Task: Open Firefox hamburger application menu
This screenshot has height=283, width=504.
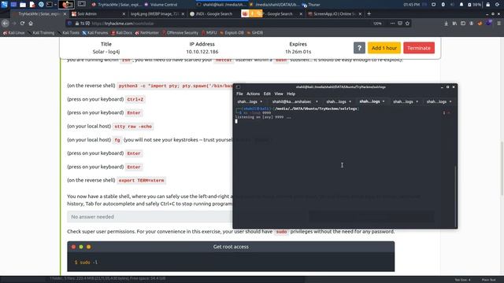Action: 498,23
